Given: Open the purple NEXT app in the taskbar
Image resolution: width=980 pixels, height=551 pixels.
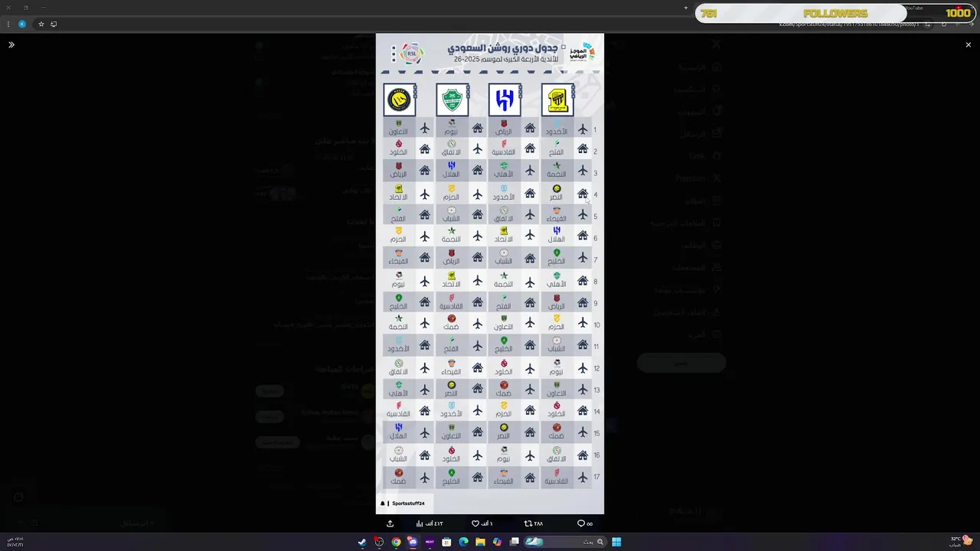Looking at the screenshot, I should coord(430,542).
